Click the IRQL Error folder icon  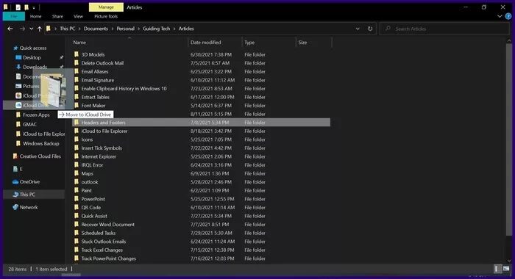(77, 165)
